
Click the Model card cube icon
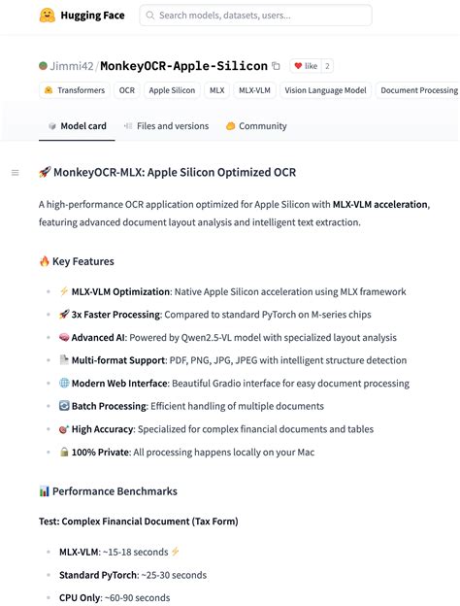tap(52, 126)
